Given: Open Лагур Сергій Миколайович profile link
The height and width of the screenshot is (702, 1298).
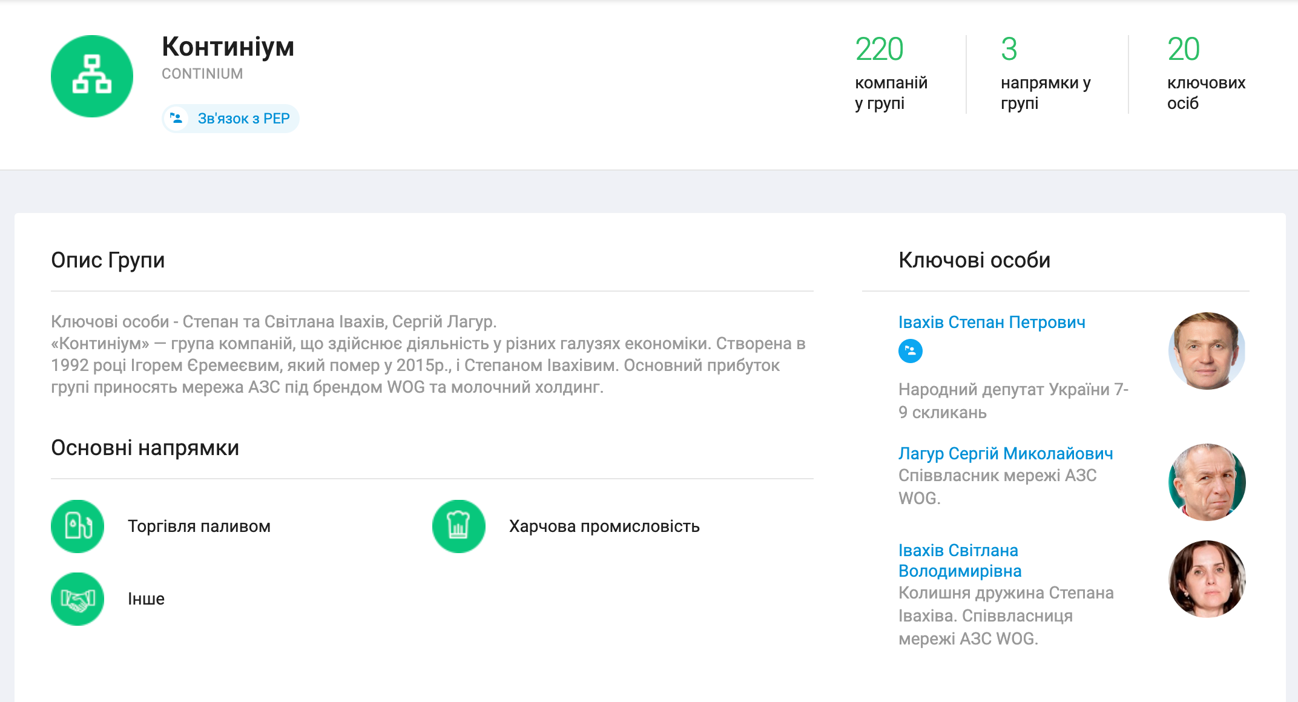Looking at the screenshot, I should coord(1005,453).
